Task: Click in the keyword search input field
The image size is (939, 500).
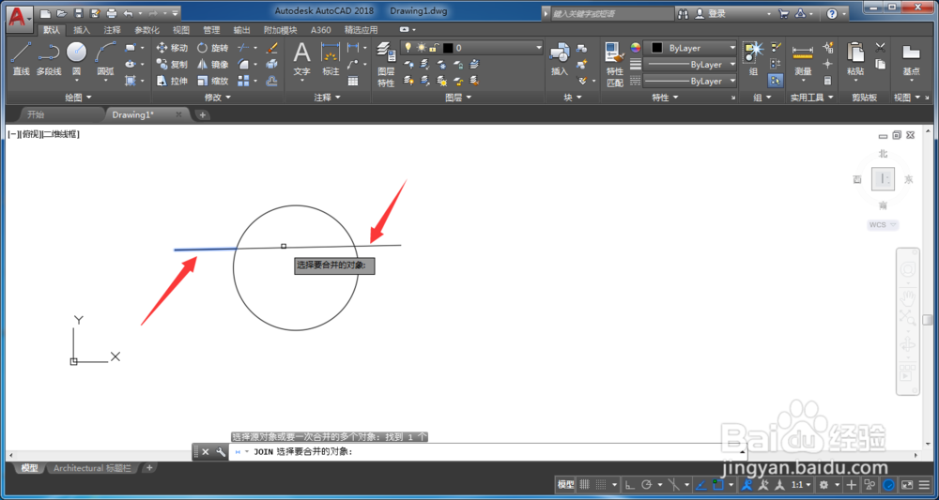Action: [611, 13]
